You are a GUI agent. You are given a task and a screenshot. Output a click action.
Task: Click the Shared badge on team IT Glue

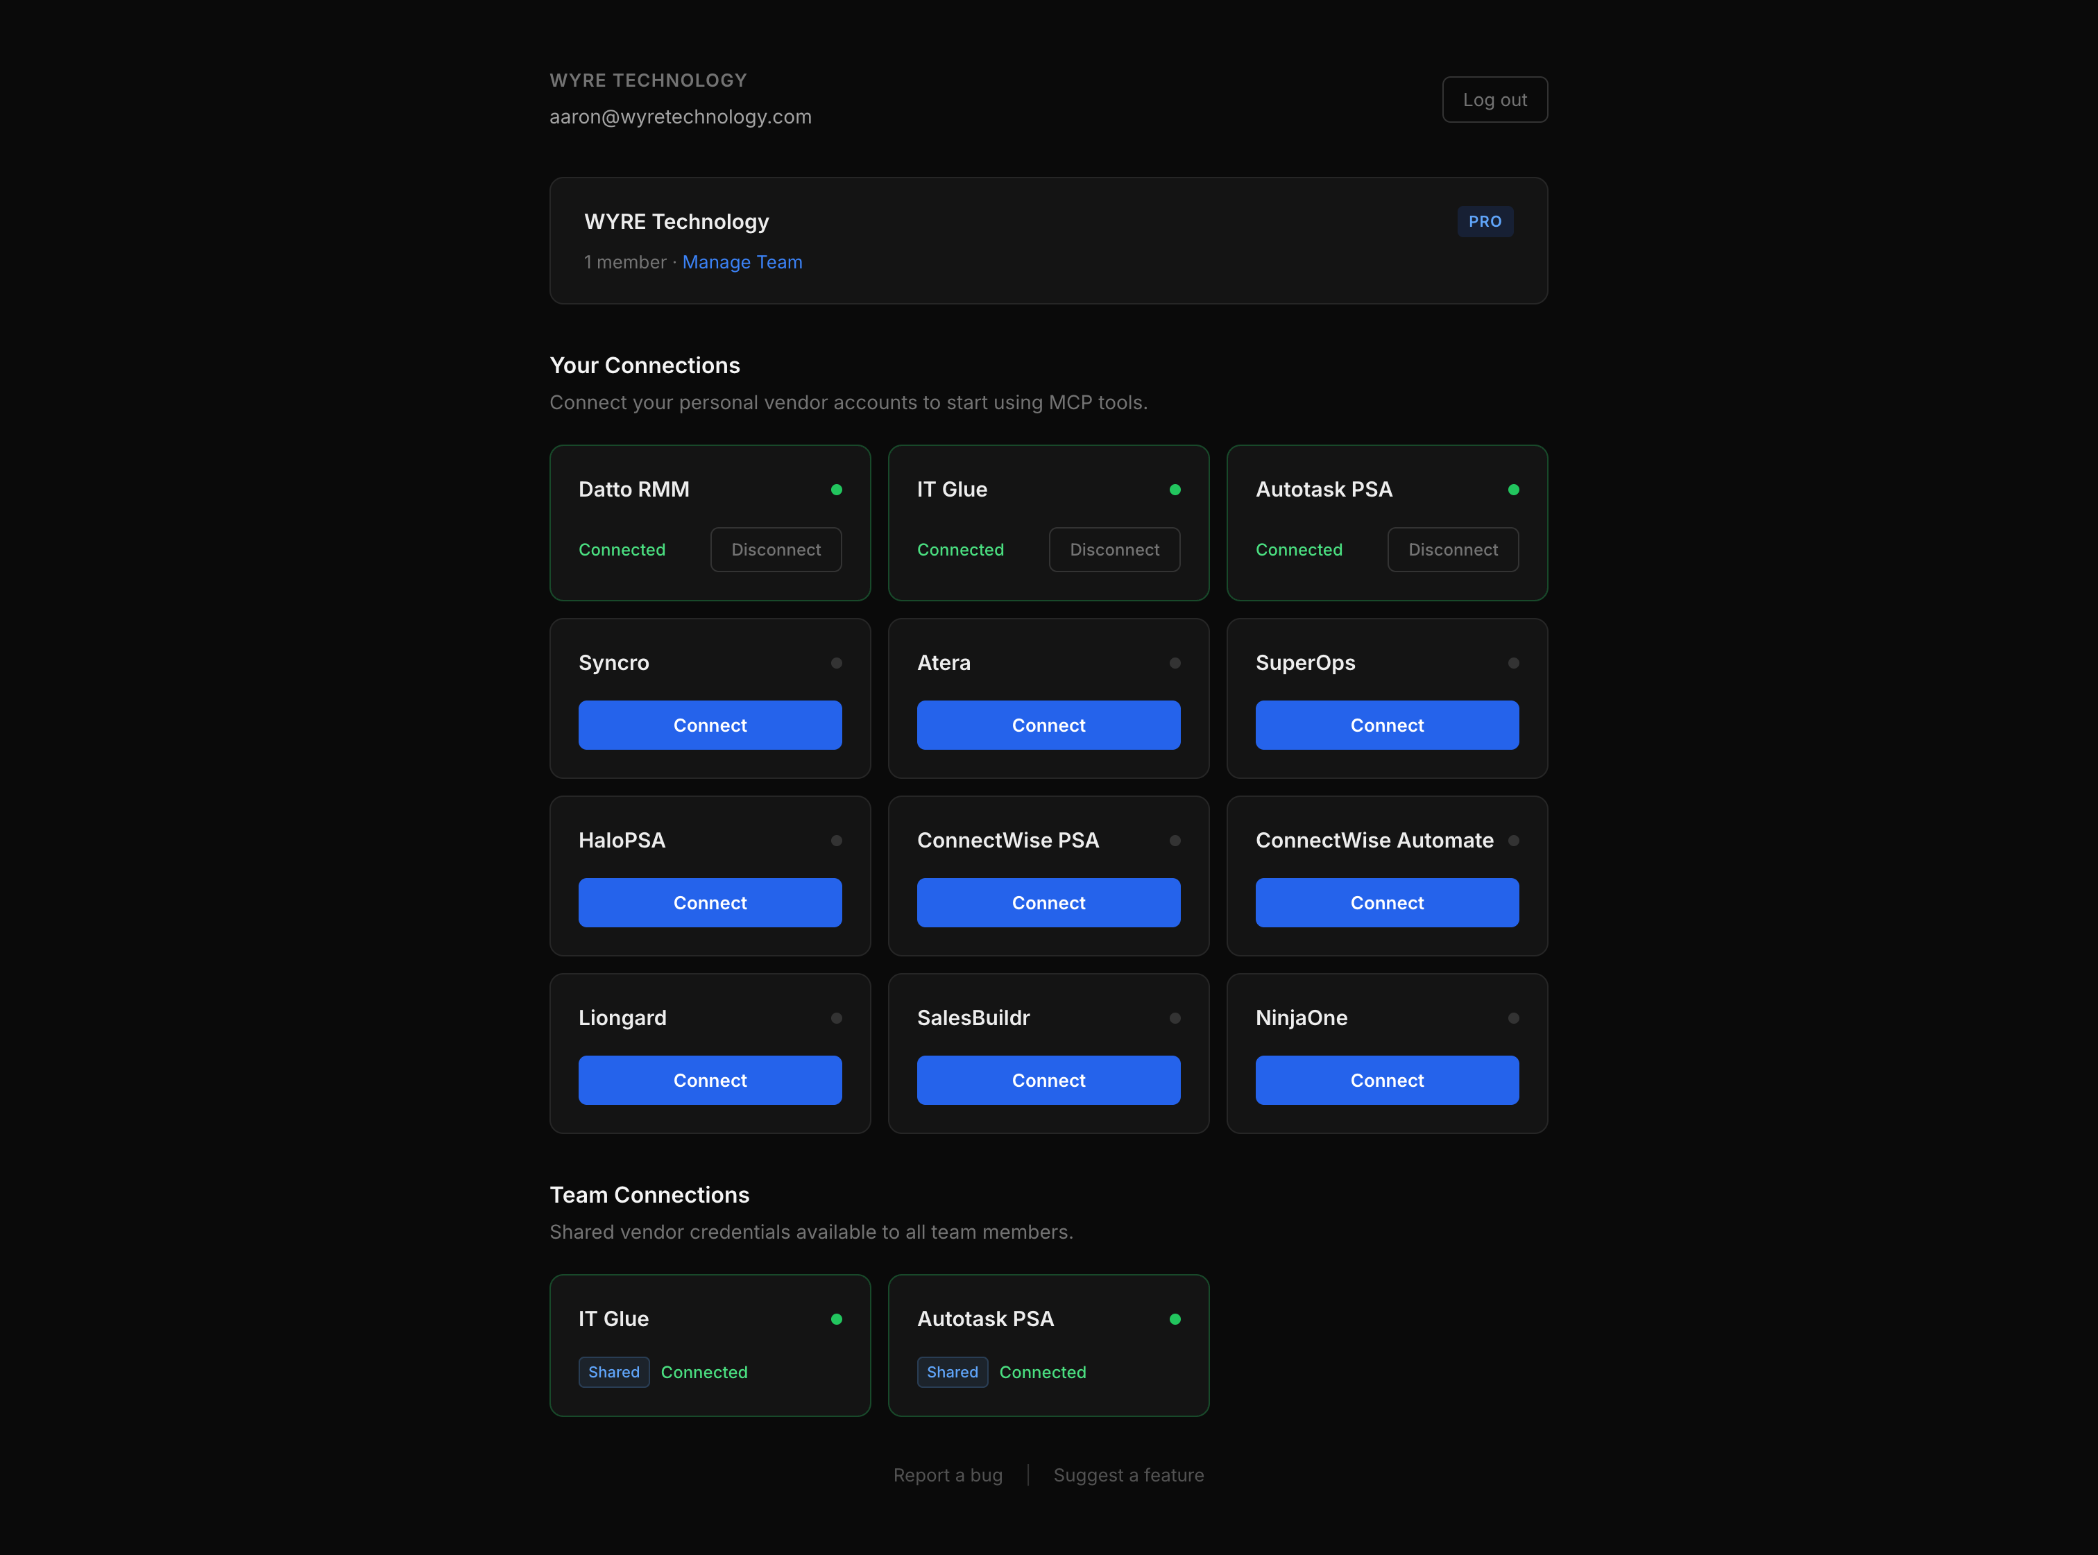pyautogui.click(x=613, y=1371)
